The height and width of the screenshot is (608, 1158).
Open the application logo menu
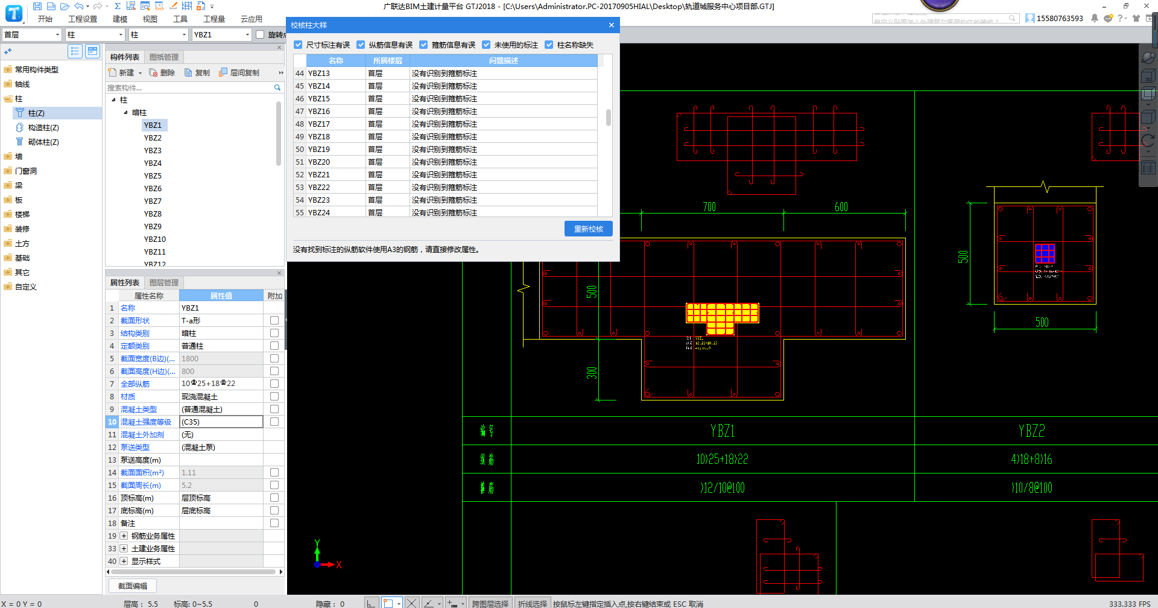coord(13,13)
